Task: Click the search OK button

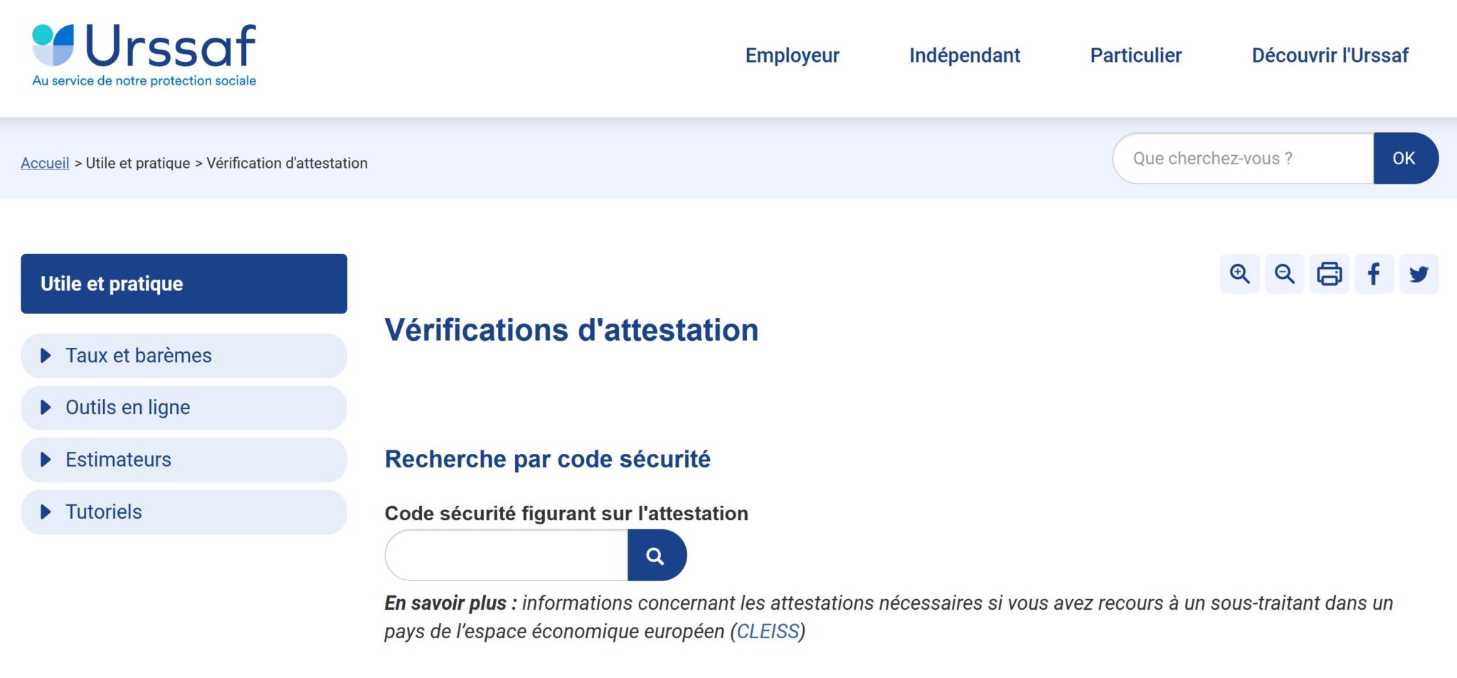Action: [1405, 158]
